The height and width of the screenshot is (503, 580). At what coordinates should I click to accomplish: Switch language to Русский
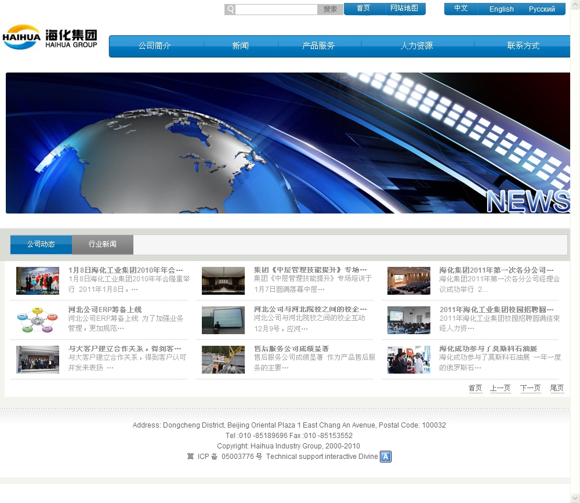tap(542, 9)
